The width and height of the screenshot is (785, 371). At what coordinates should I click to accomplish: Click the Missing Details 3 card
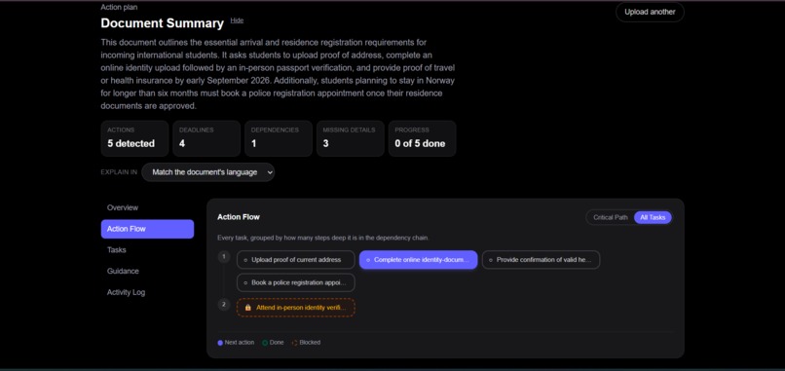coord(351,138)
